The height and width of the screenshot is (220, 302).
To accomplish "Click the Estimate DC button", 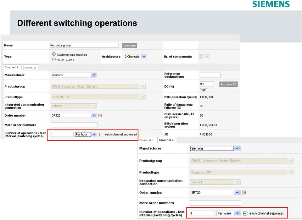I will pyautogui.click(x=228, y=84).
